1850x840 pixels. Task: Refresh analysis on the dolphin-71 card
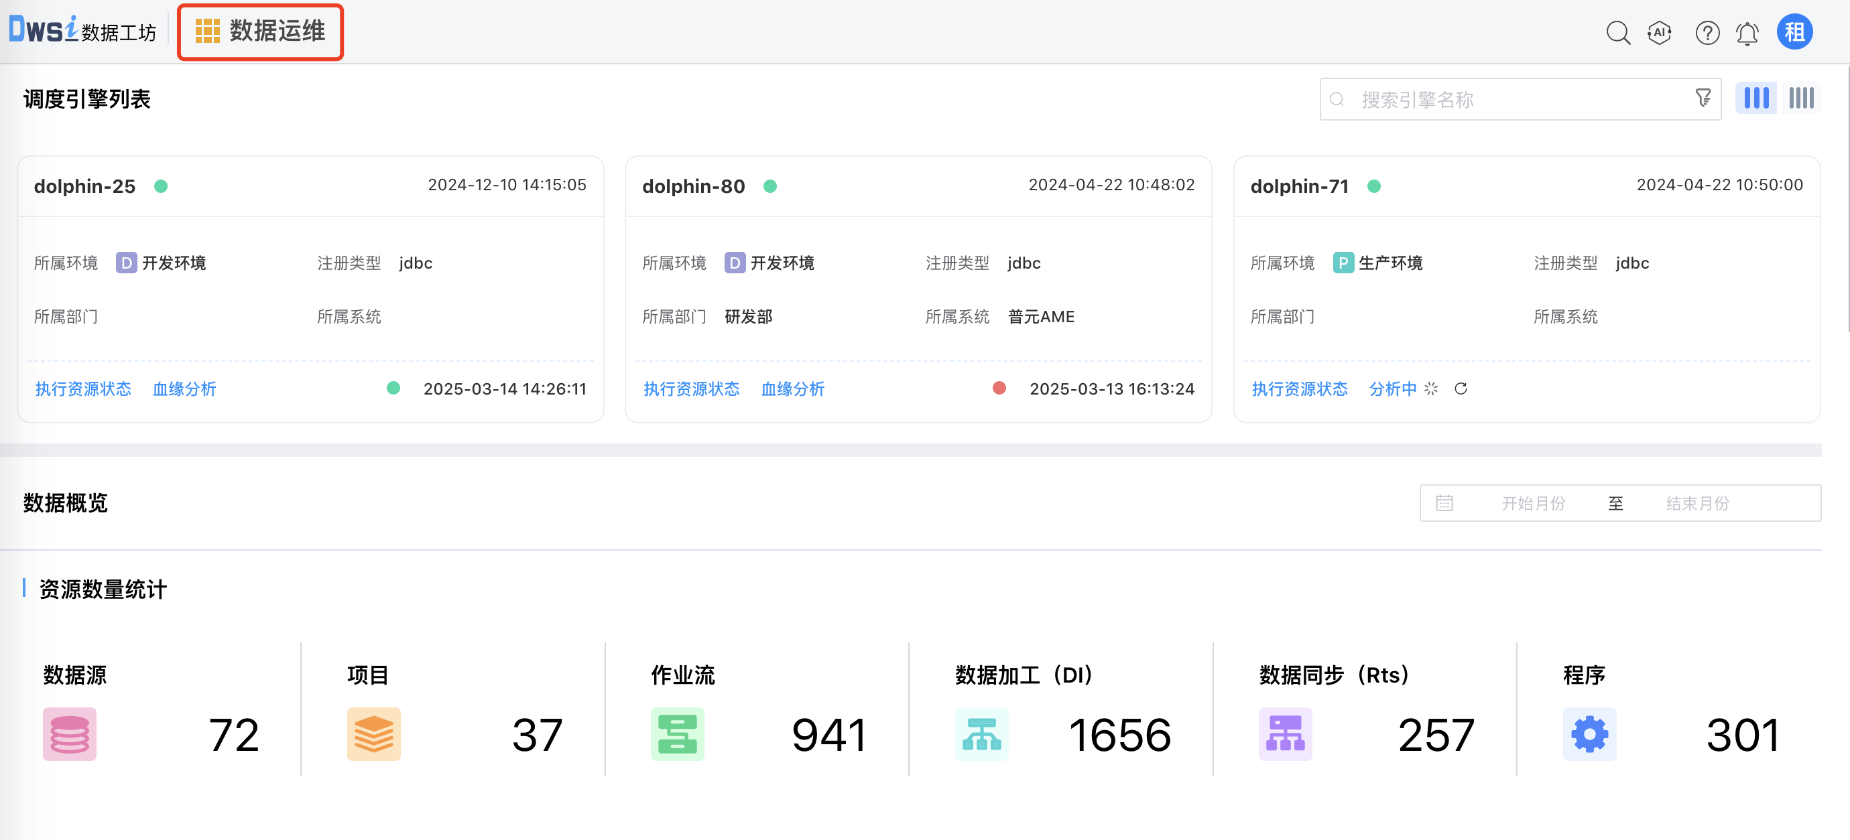[1461, 389]
